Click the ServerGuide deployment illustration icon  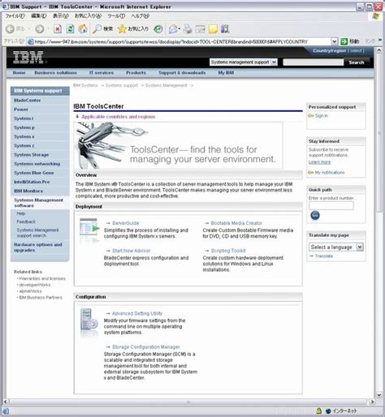click(89, 230)
